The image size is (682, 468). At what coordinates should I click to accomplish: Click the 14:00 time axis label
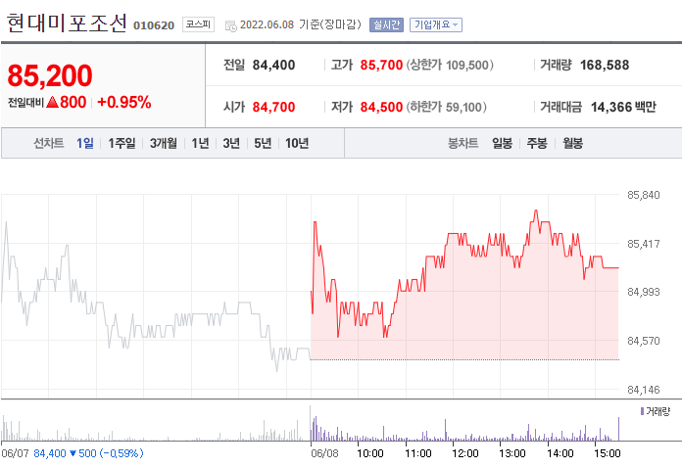(560, 453)
